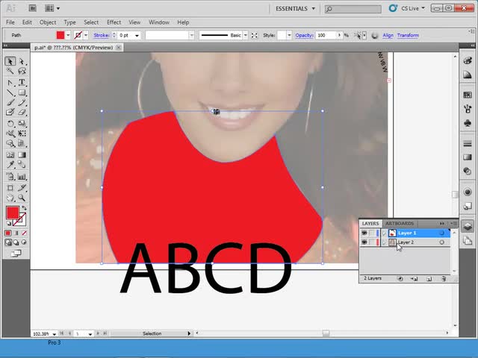Select the Symbol Sprayer tool

(x=10, y=176)
